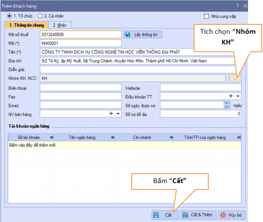
Task: Pin the Chi nhánh column
Action: coord(171,137)
